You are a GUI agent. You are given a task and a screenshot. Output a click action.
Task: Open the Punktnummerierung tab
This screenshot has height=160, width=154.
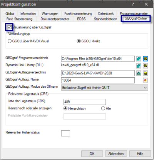point(78,13)
